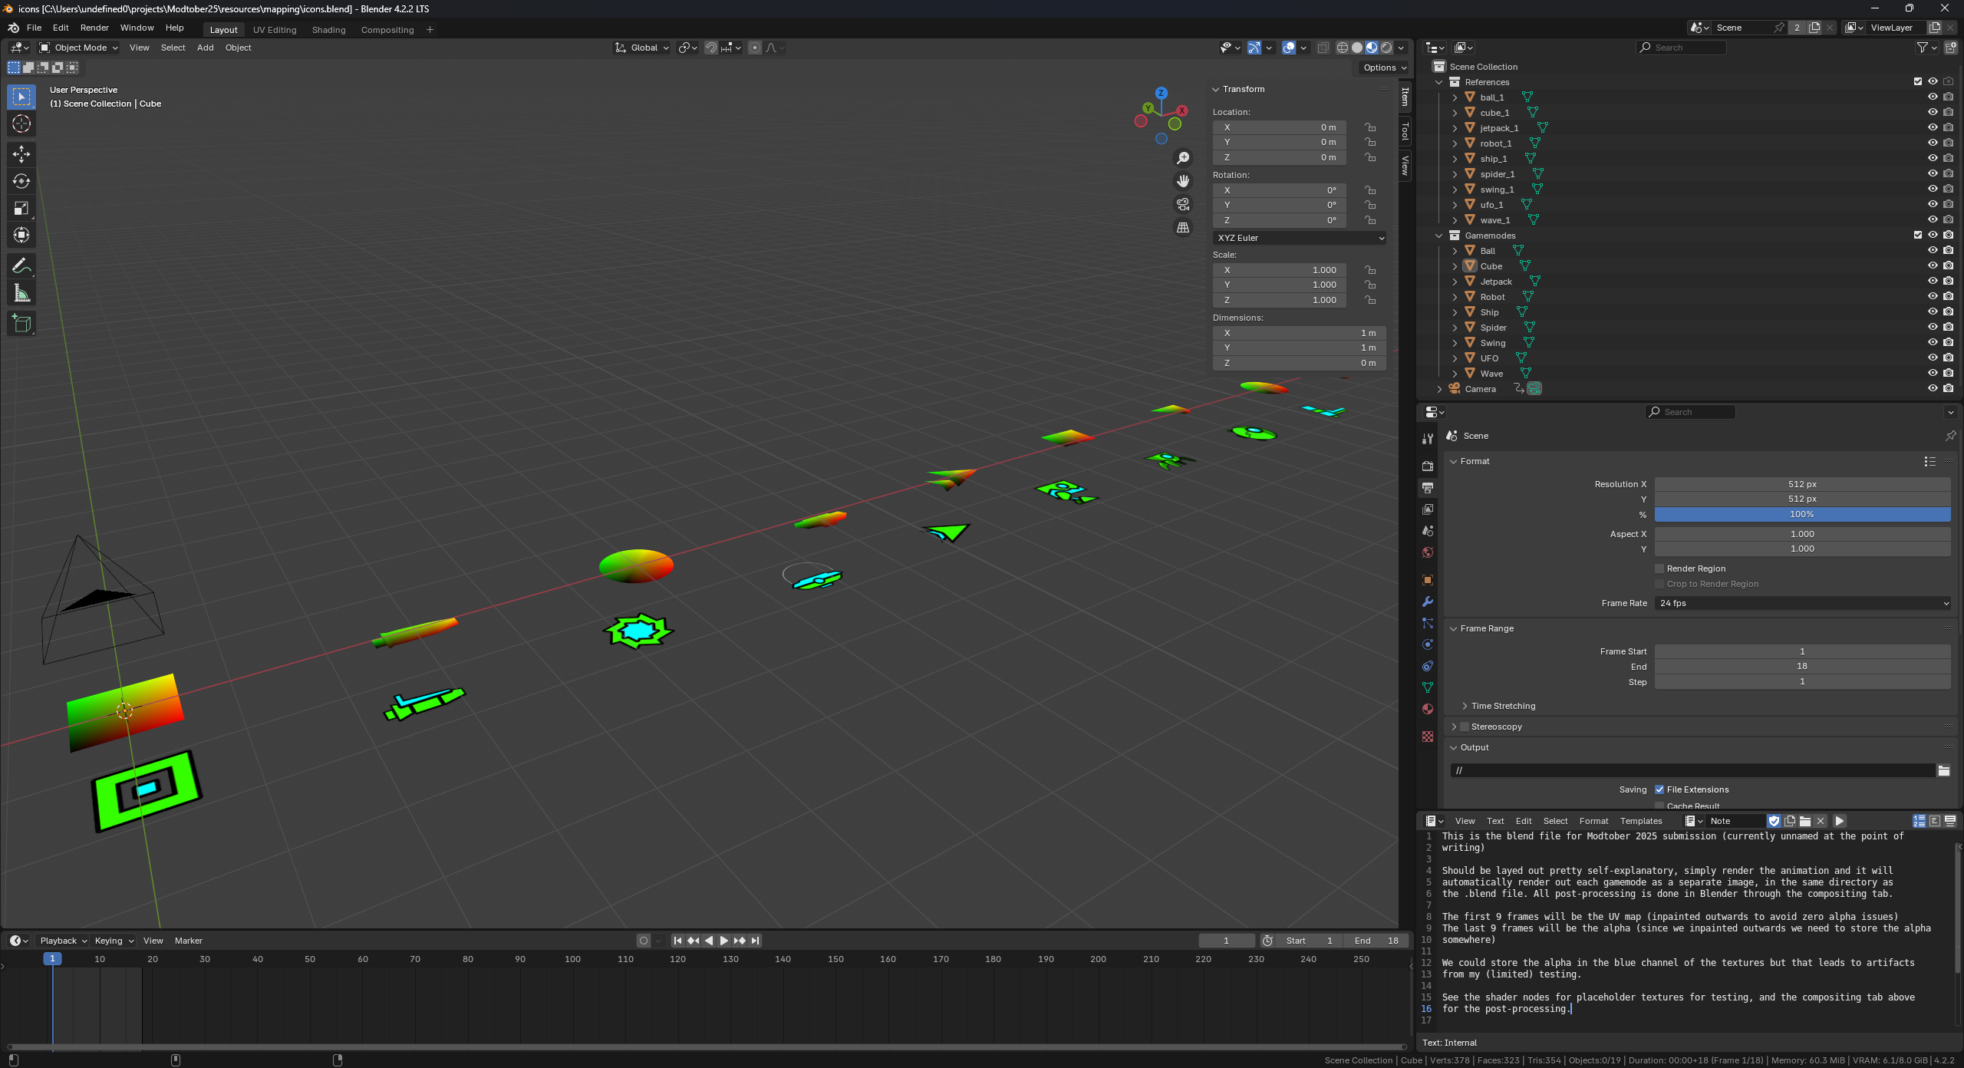
Task: Adjust the resolution percentage slider to 100%
Action: 1801,514
